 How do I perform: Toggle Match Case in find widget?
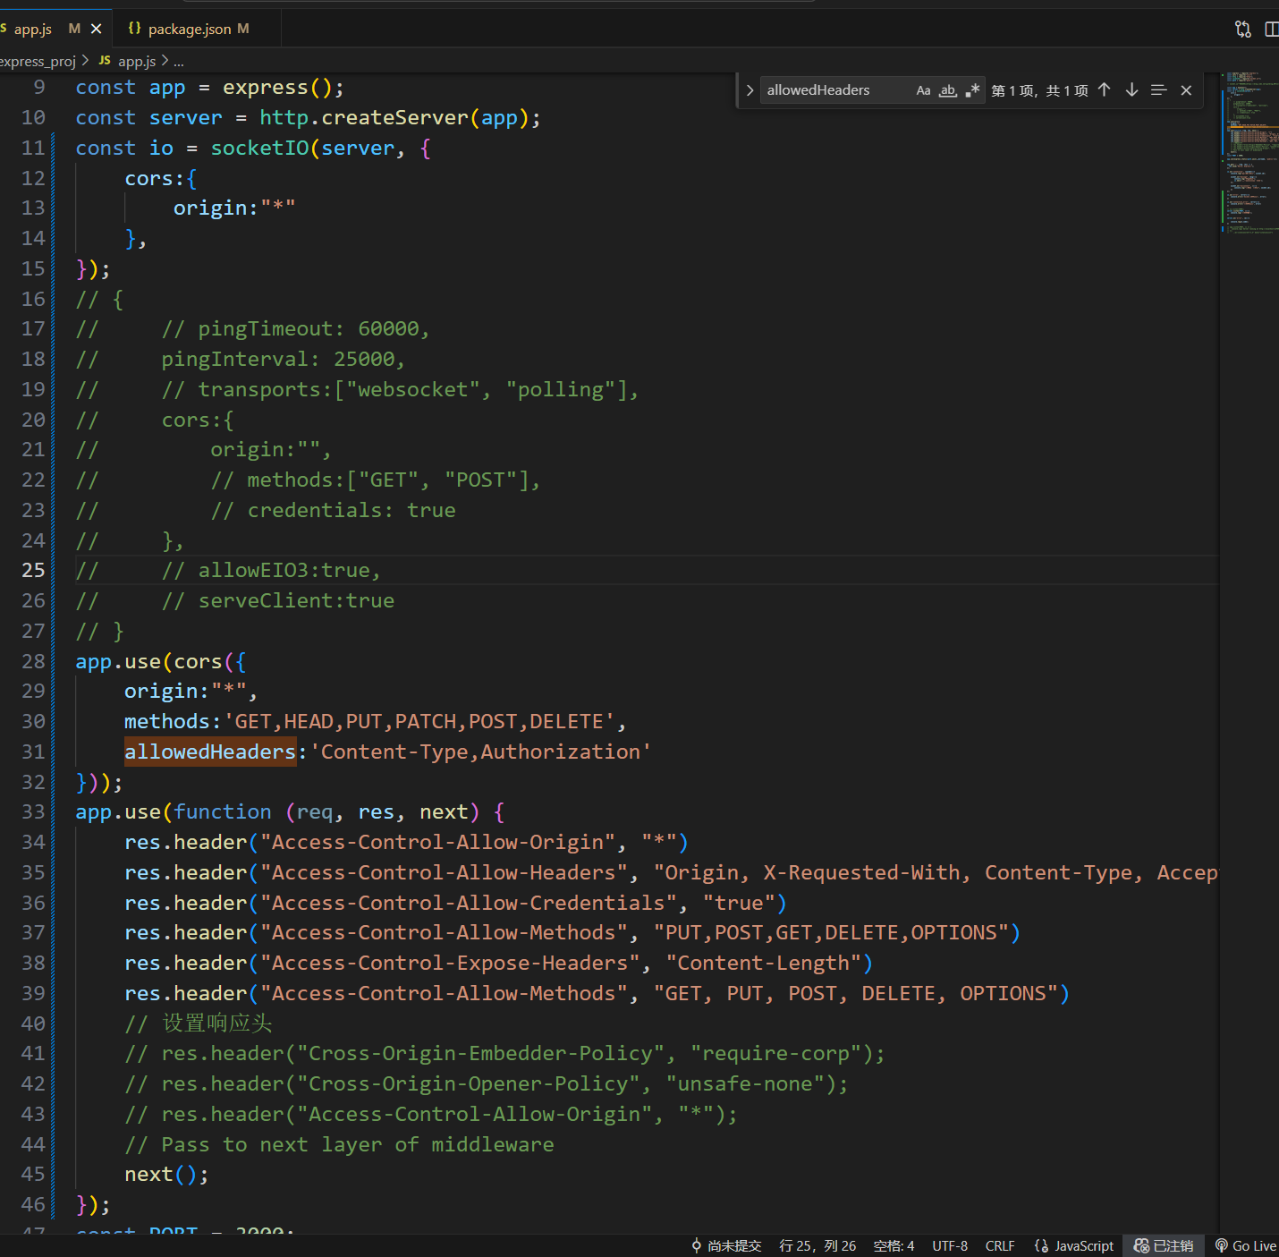tap(923, 90)
